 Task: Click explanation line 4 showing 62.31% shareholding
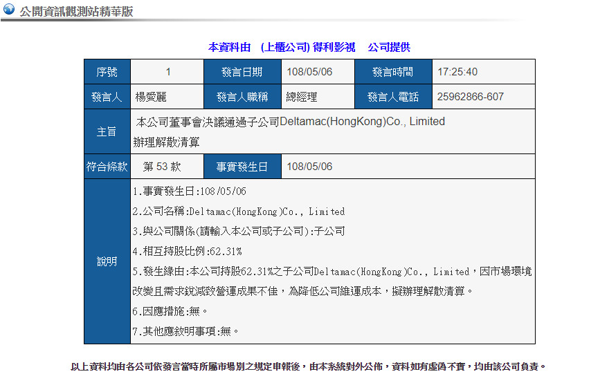point(187,252)
